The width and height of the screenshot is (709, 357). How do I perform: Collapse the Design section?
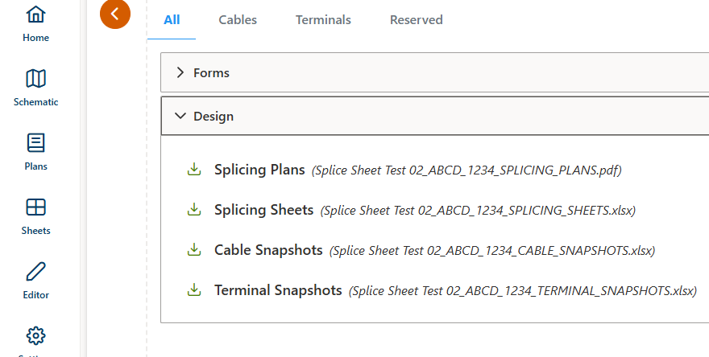[180, 116]
